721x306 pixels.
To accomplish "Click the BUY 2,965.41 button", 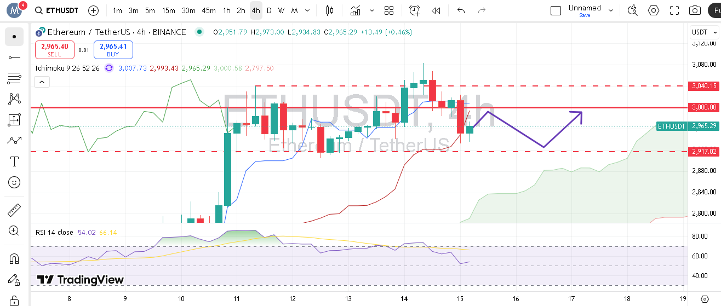I will pyautogui.click(x=113, y=50).
